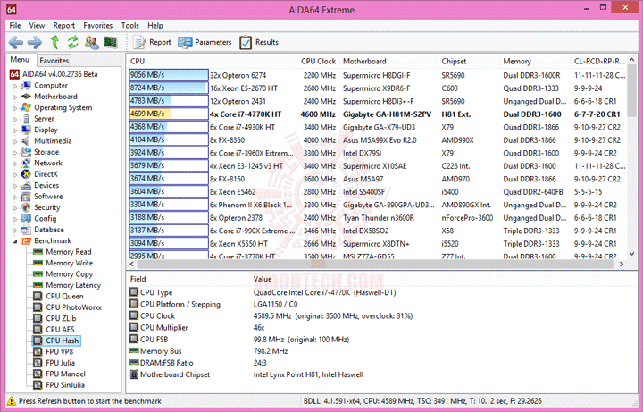Select the DirectX icon in tree
This screenshot has width=643, height=412.
tap(26, 174)
